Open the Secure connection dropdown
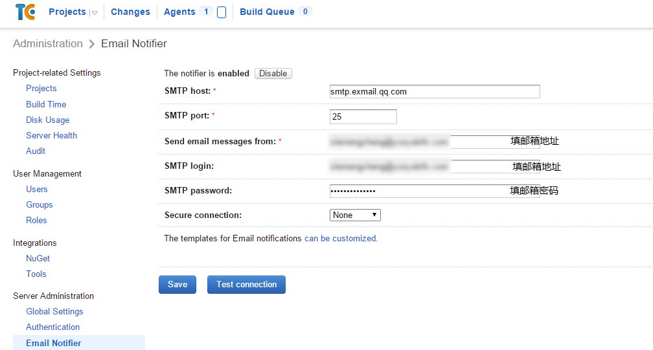 tap(355, 215)
